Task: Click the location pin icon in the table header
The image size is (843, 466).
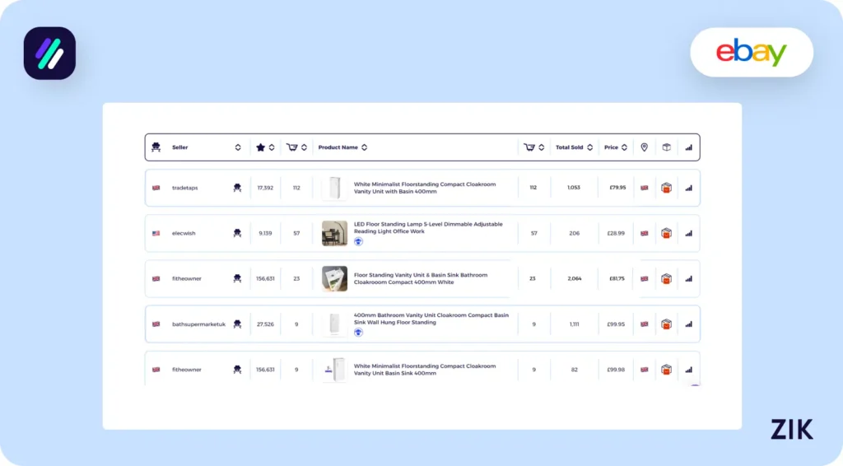Action: coord(644,147)
